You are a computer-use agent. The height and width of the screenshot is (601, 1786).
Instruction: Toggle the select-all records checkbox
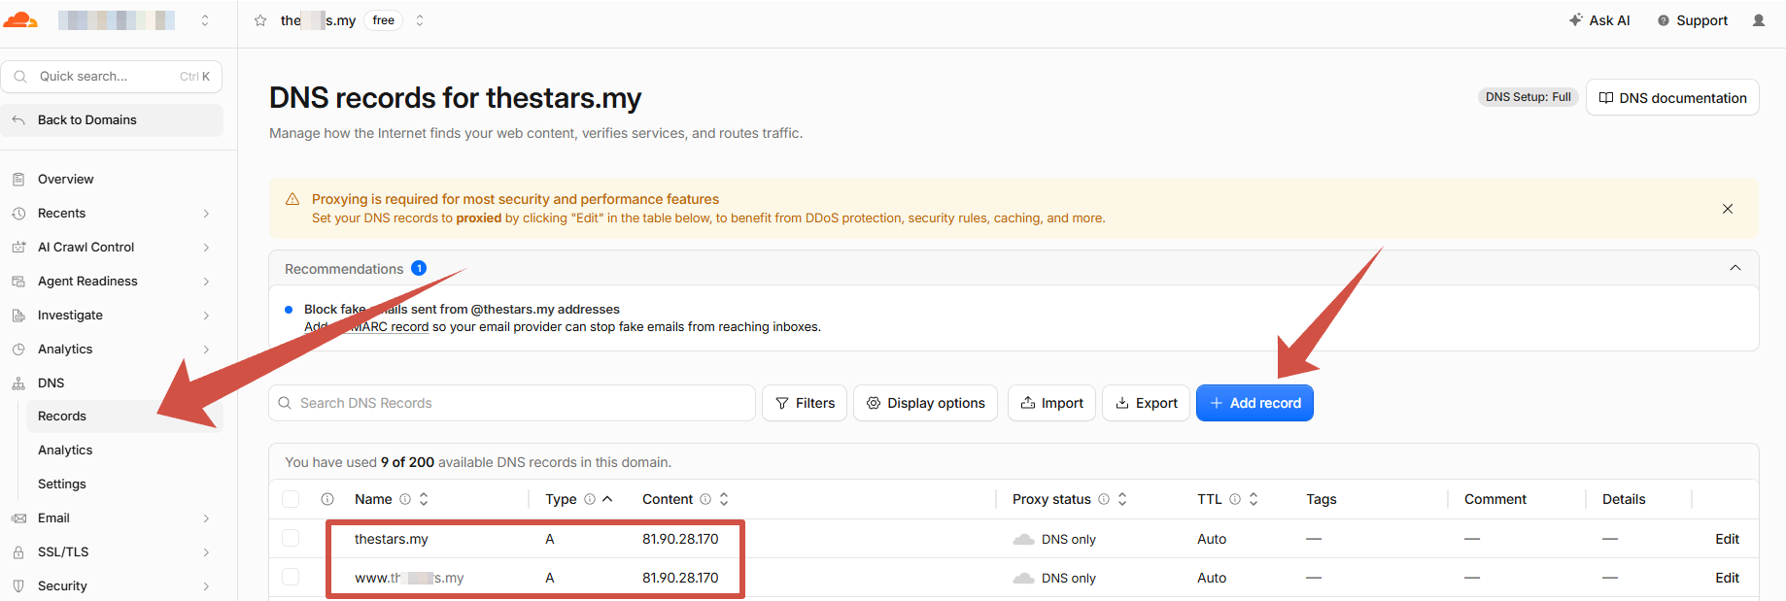coord(291,499)
